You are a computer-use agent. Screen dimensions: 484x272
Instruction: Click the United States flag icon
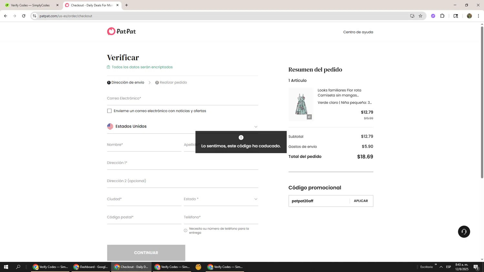(110, 126)
